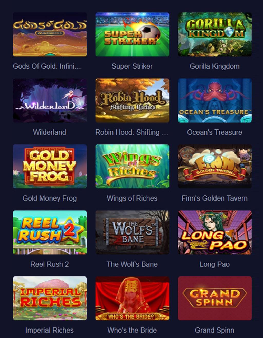Image resolution: width=263 pixels, height=338 pixels.
Task: Open the Finn's Golden Tavern game tile
Action: 215,166
